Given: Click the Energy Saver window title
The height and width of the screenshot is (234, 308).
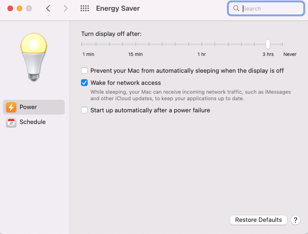Looking at the screenshot, I should coord(118,8).
